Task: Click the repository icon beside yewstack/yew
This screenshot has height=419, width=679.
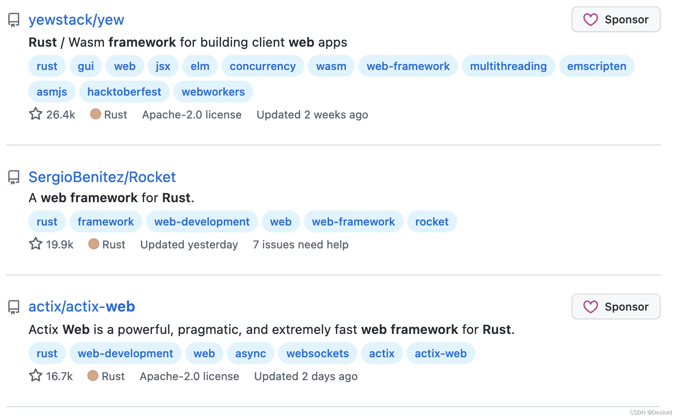Action: [x=14, y=20]
